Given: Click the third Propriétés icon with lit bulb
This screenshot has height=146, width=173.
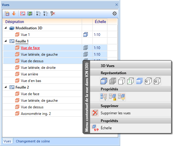Looking at the screenshot, I should [121, 97].
